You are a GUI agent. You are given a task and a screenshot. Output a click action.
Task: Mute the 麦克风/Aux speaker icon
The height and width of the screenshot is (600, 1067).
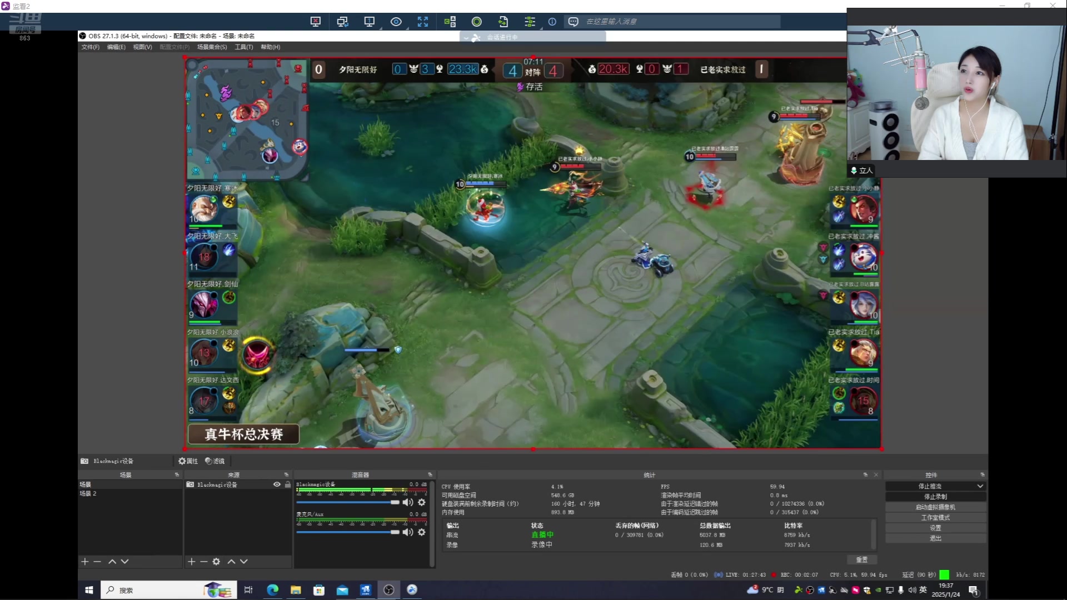click(408, 533)
